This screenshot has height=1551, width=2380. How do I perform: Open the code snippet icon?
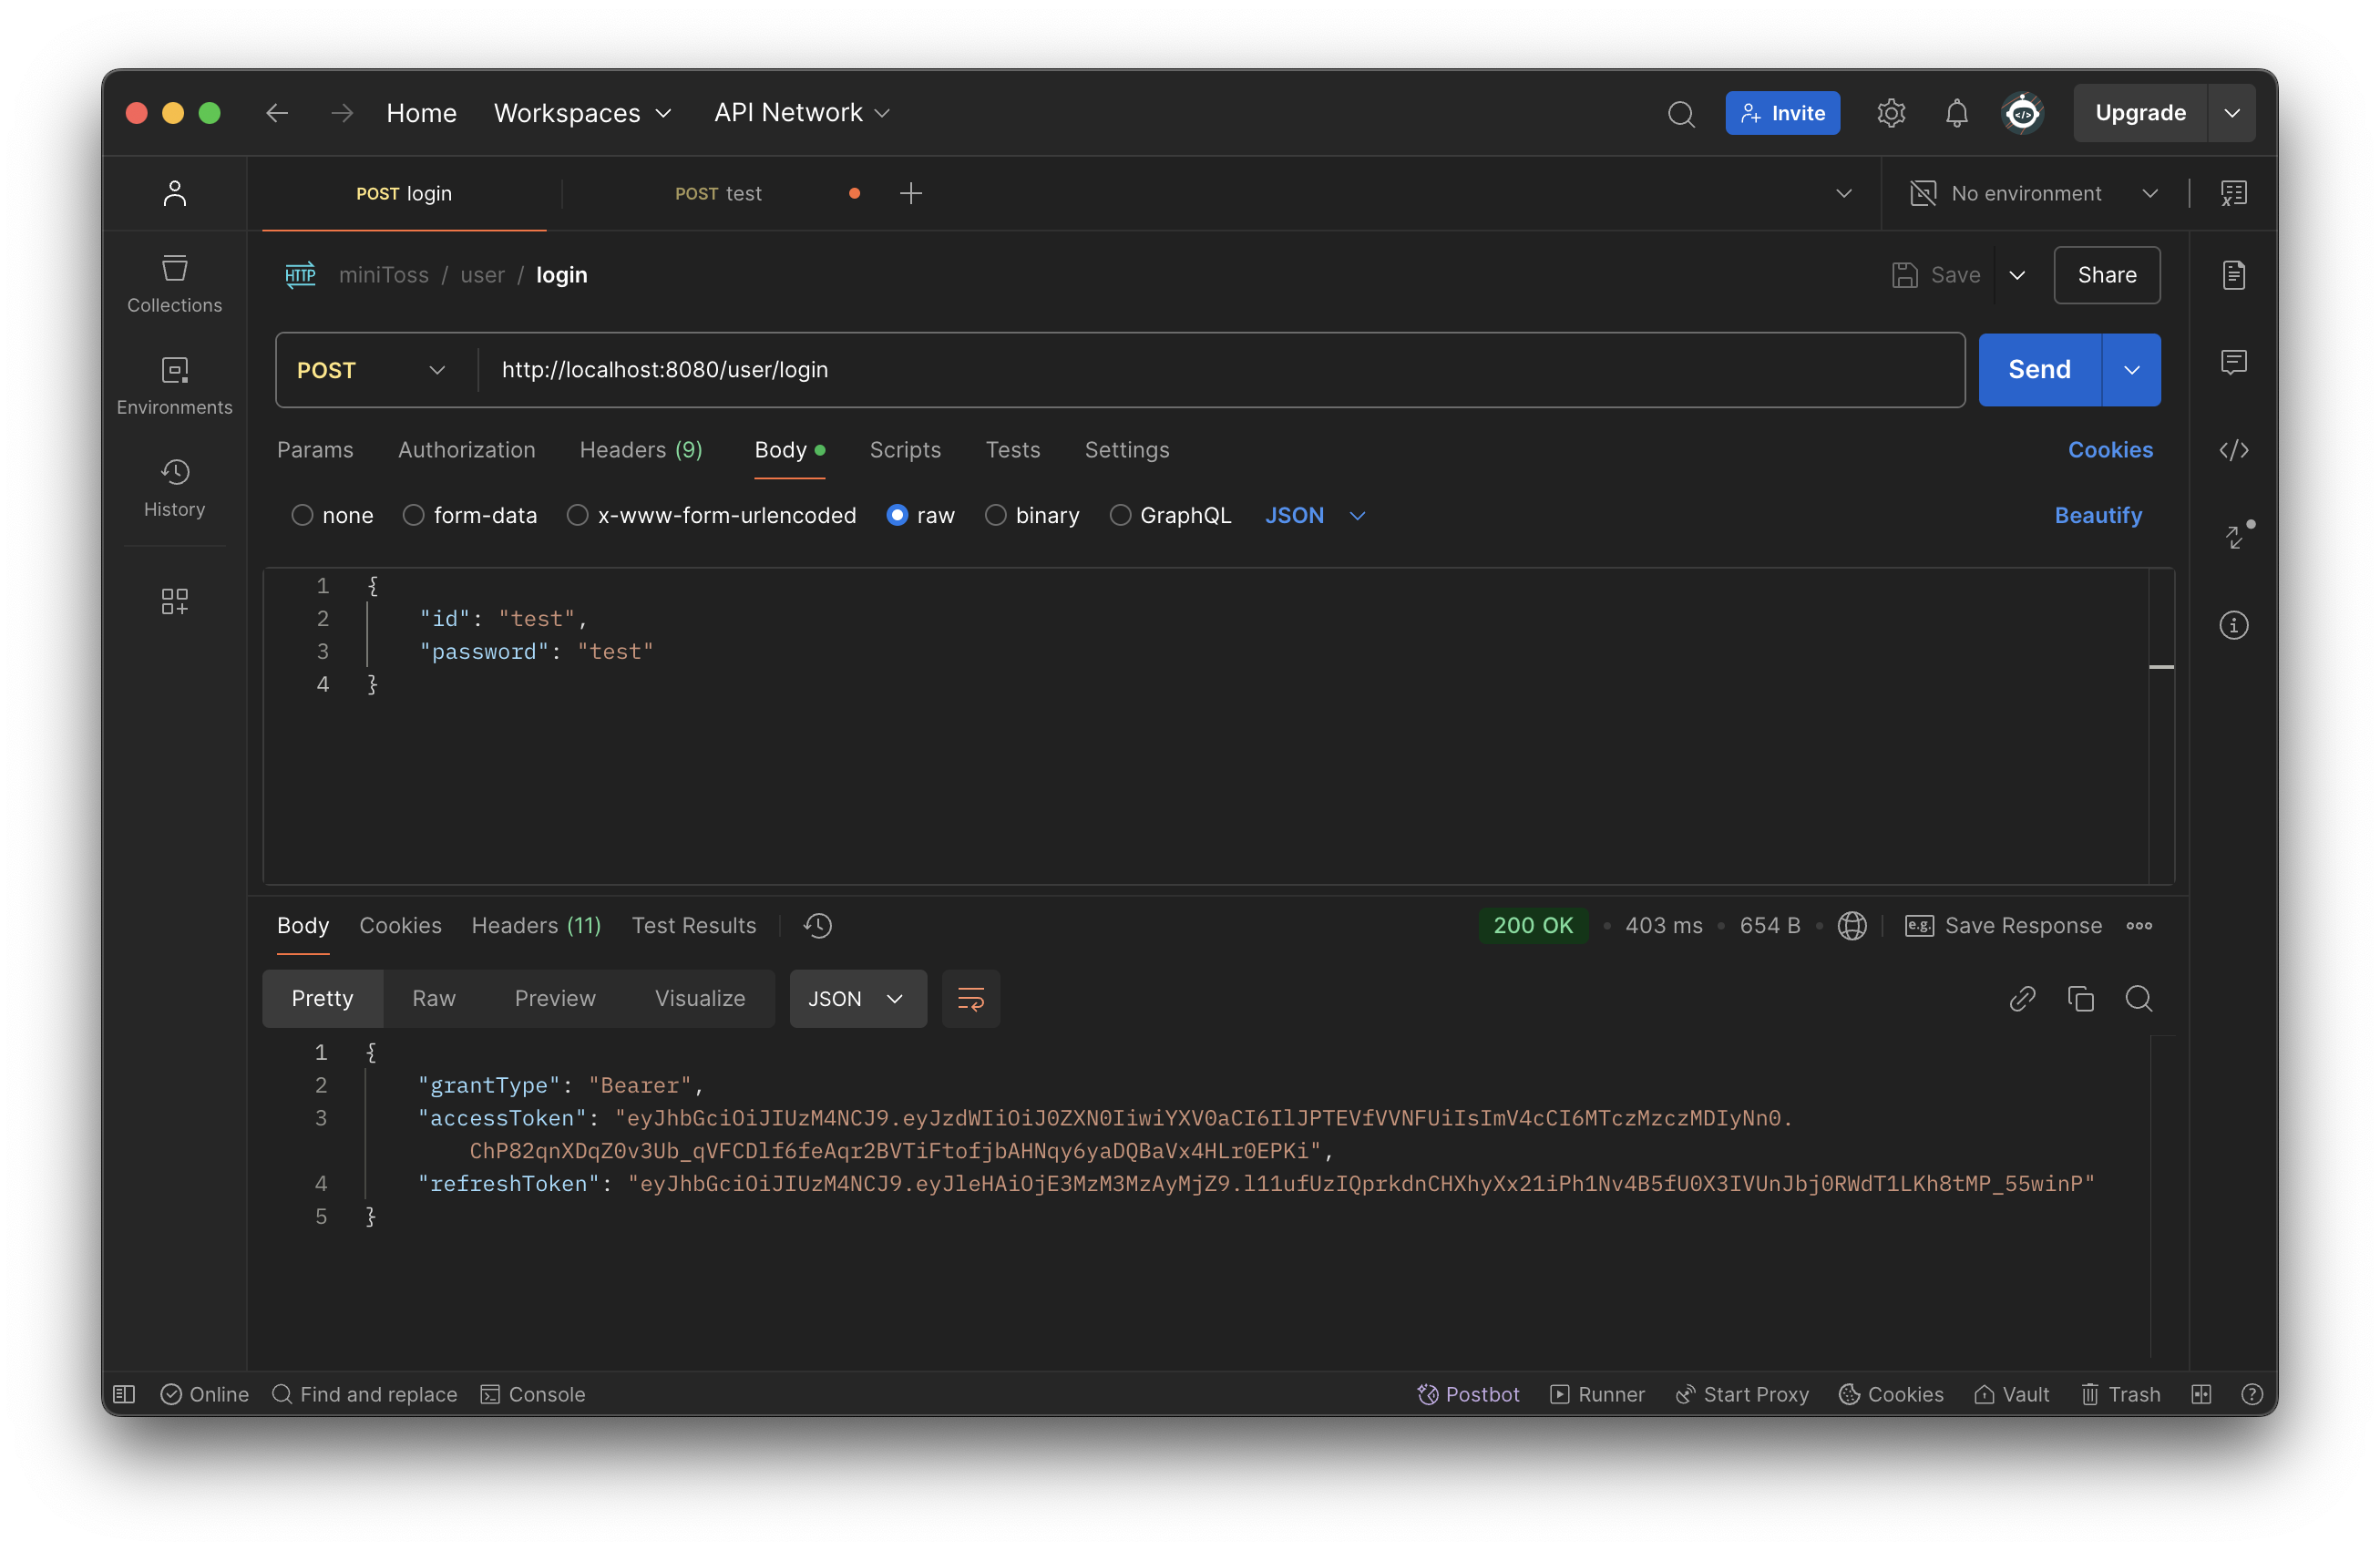pyautogui.click(x=2233, y=450)
